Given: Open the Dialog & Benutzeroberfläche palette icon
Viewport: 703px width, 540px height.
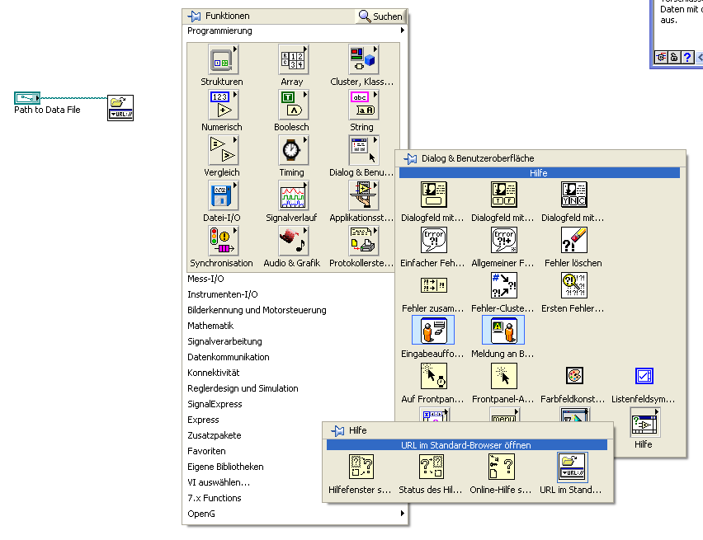Looking at the screenshot, I should coord(363,150).
